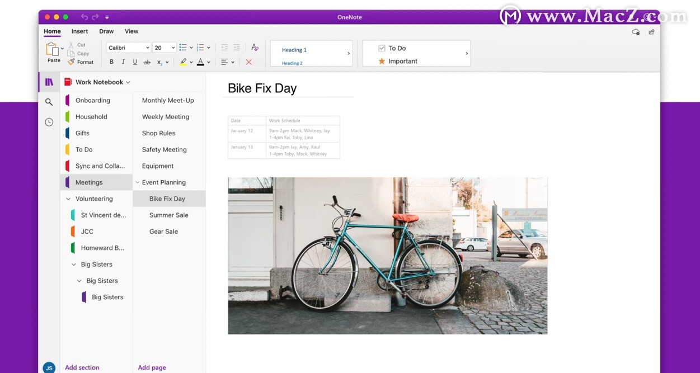Open the Weekly Meeting page
The width and height of the screenshot is (700, 373).
[169, 117]
